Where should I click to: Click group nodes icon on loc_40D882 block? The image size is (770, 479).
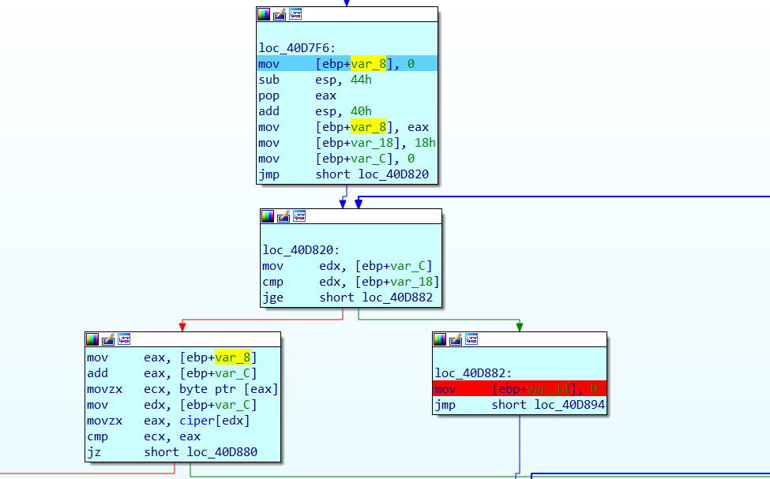(471, 339)
